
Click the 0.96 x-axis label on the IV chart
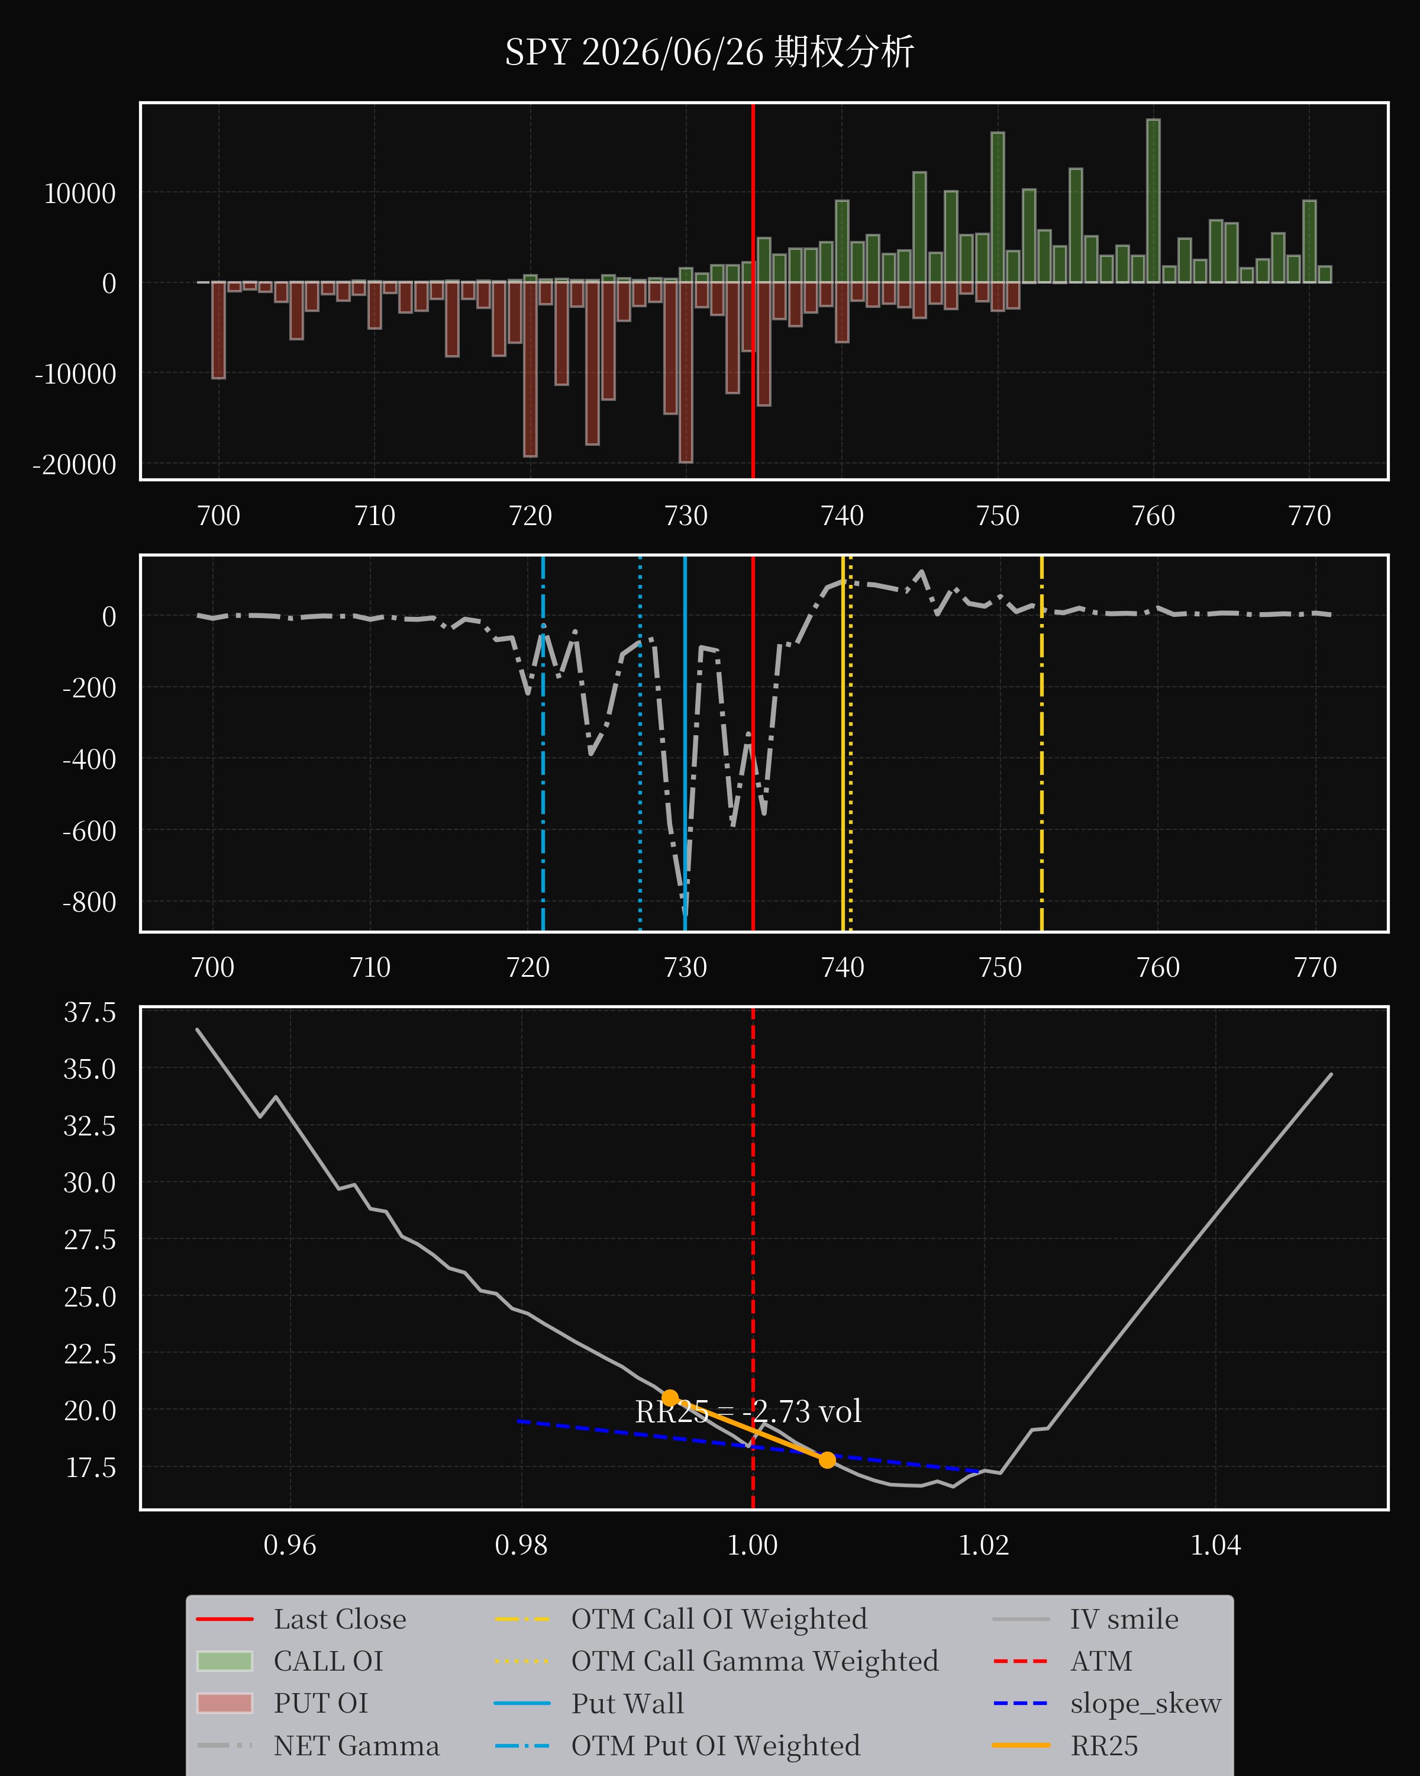tap(290, 1545)
